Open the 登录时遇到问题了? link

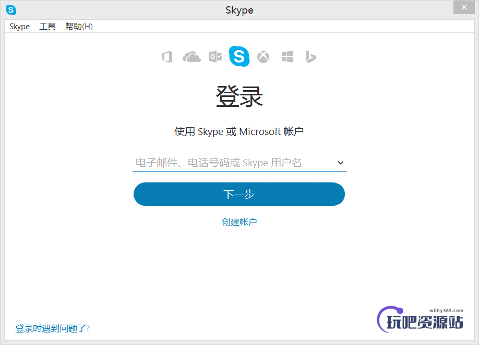click(x=53, y=328)
